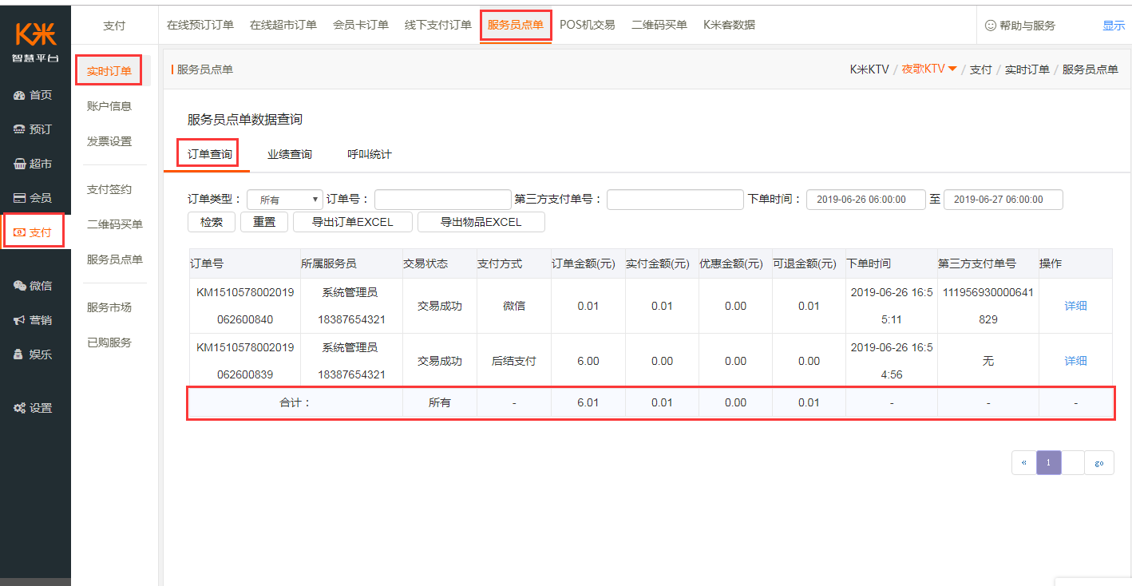Image resolution: width=1132 pixels, height=586 pixels.
Task: Switch to 会员卡订单 tab
Action: [361, 25]
